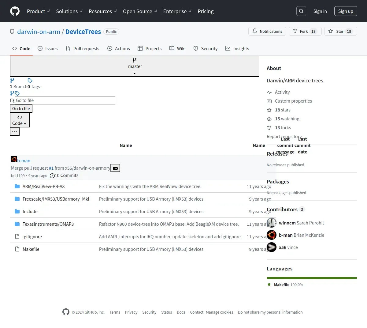Expand the Solutions menu
367x328 pixels.
69,11
